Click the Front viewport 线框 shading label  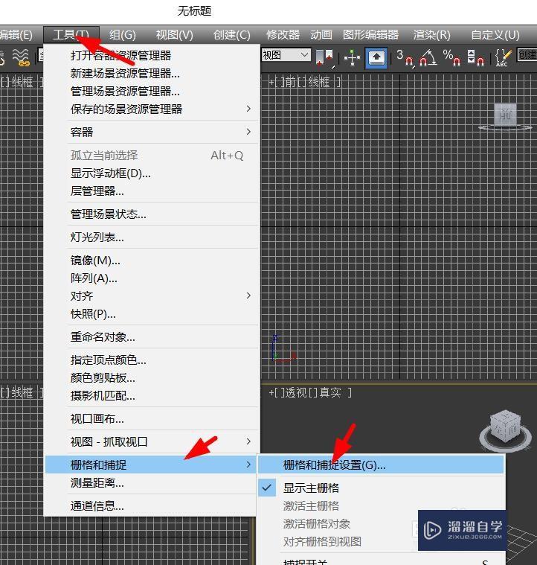click(319, 83)
